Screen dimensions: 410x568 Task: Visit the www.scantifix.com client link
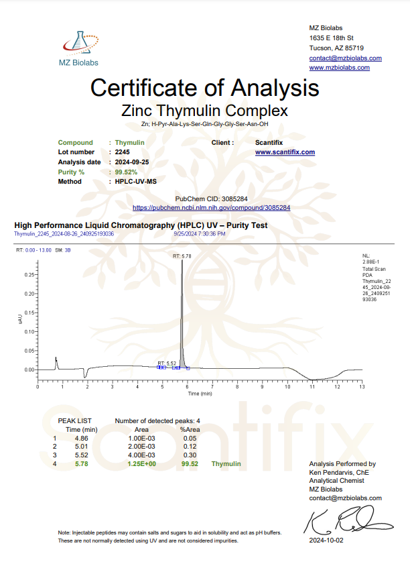coord(285,152)
